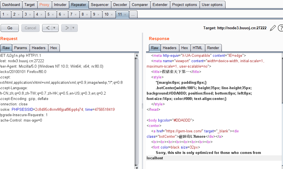Edit target with the pencil icon
This screenshot has height=169, width=283.
point(273,28)
